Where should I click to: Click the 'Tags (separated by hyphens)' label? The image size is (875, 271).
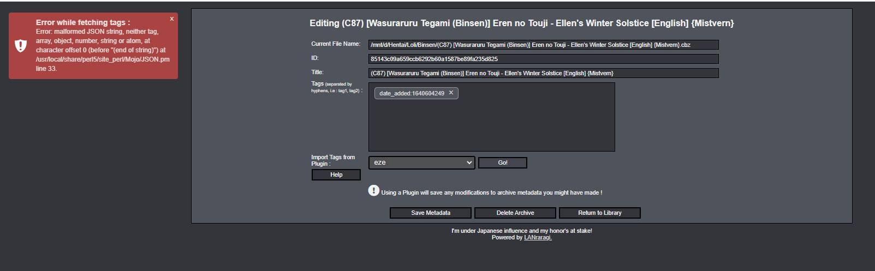click(x=336, y=87)
